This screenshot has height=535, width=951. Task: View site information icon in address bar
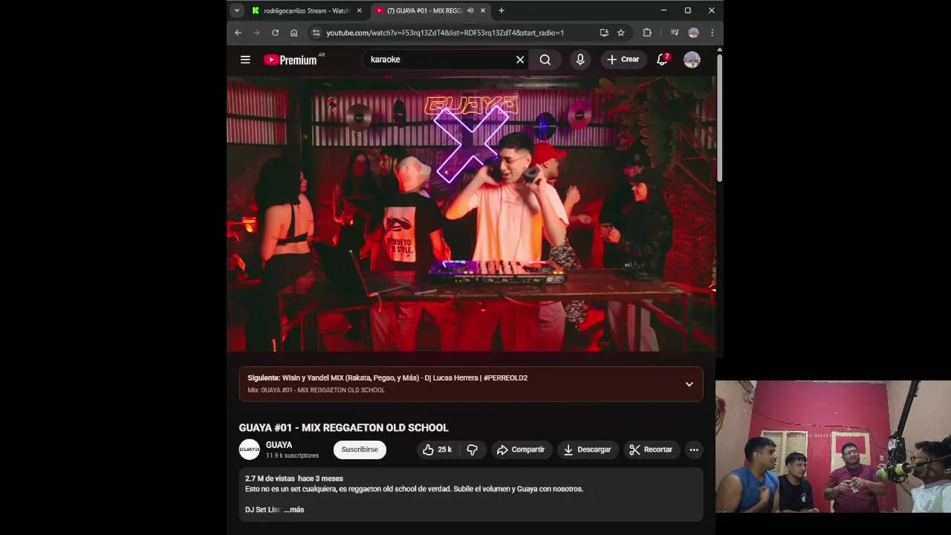(316, 33)
